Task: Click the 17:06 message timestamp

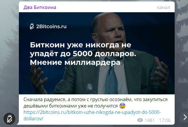Action: point(165,120)
